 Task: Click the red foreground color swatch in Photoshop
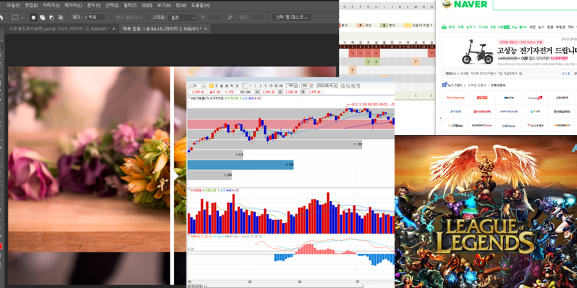coord(1,246)
